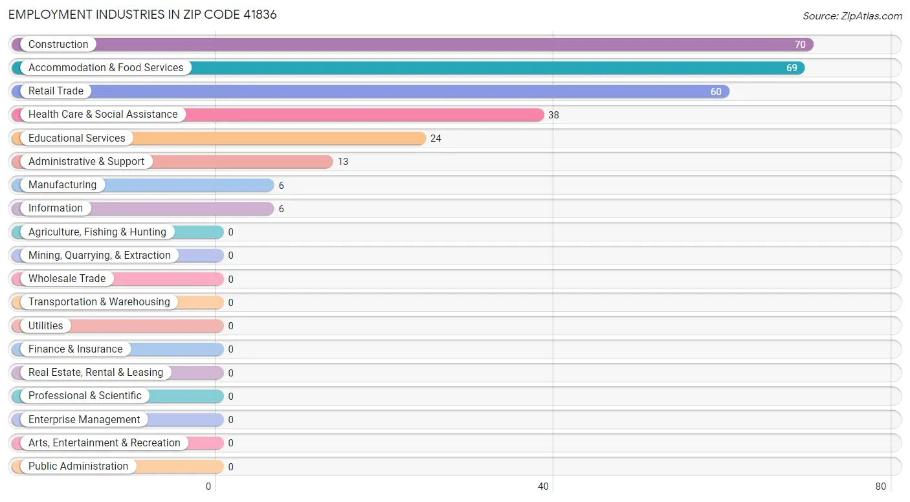Click the Accommodation & Food Services label
910x502 pixels.
(x=106, y=68)
